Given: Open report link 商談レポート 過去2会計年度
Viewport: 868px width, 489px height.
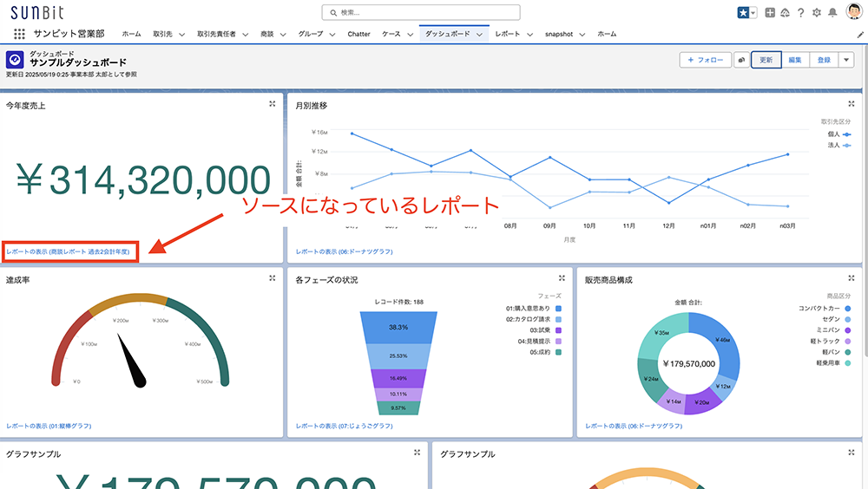Looking at the screenshot, I should (x=68, y=251).
